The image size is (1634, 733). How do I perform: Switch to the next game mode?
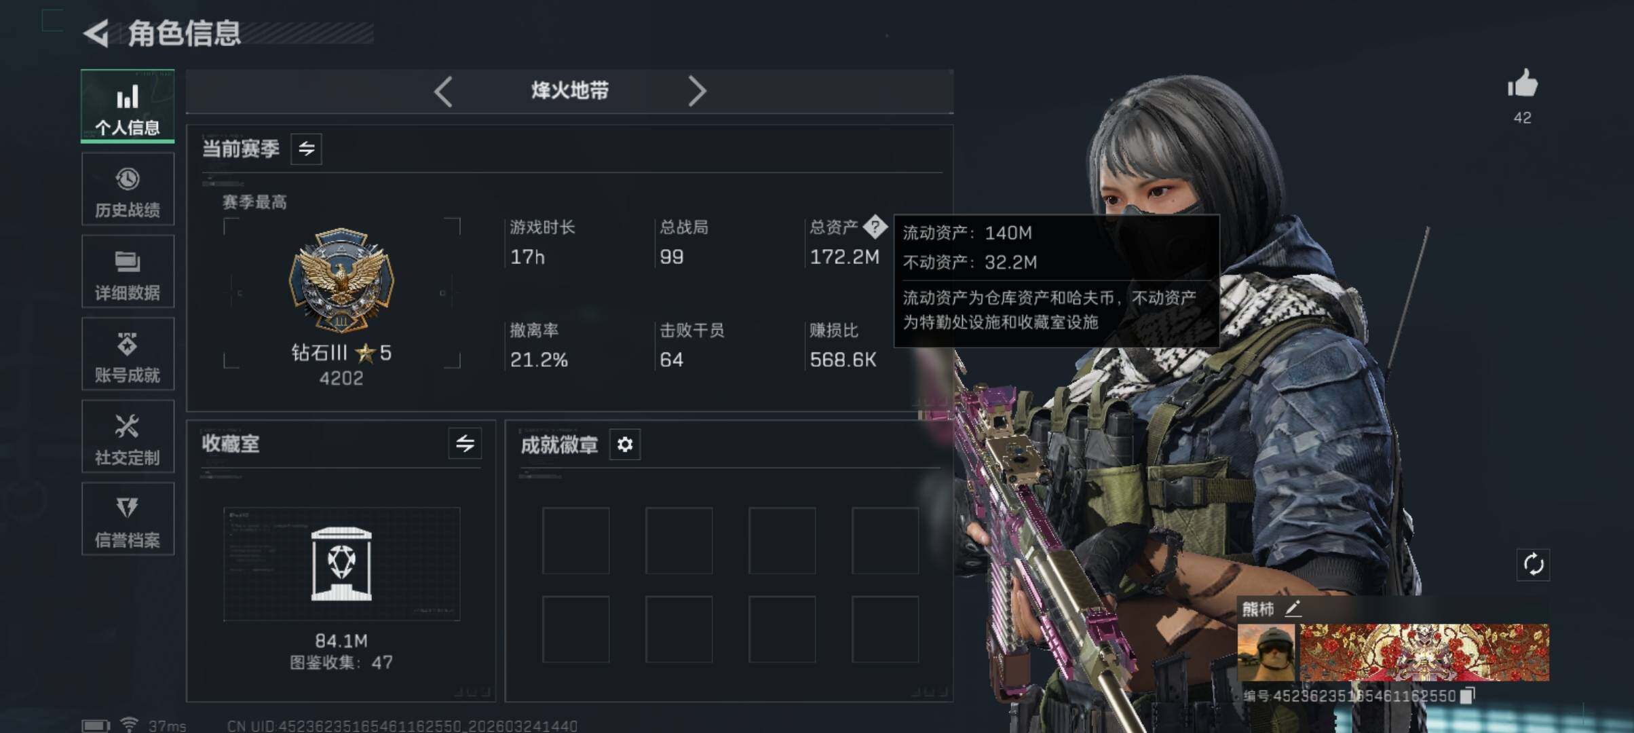pyautogui.click(x=697, y=91)
